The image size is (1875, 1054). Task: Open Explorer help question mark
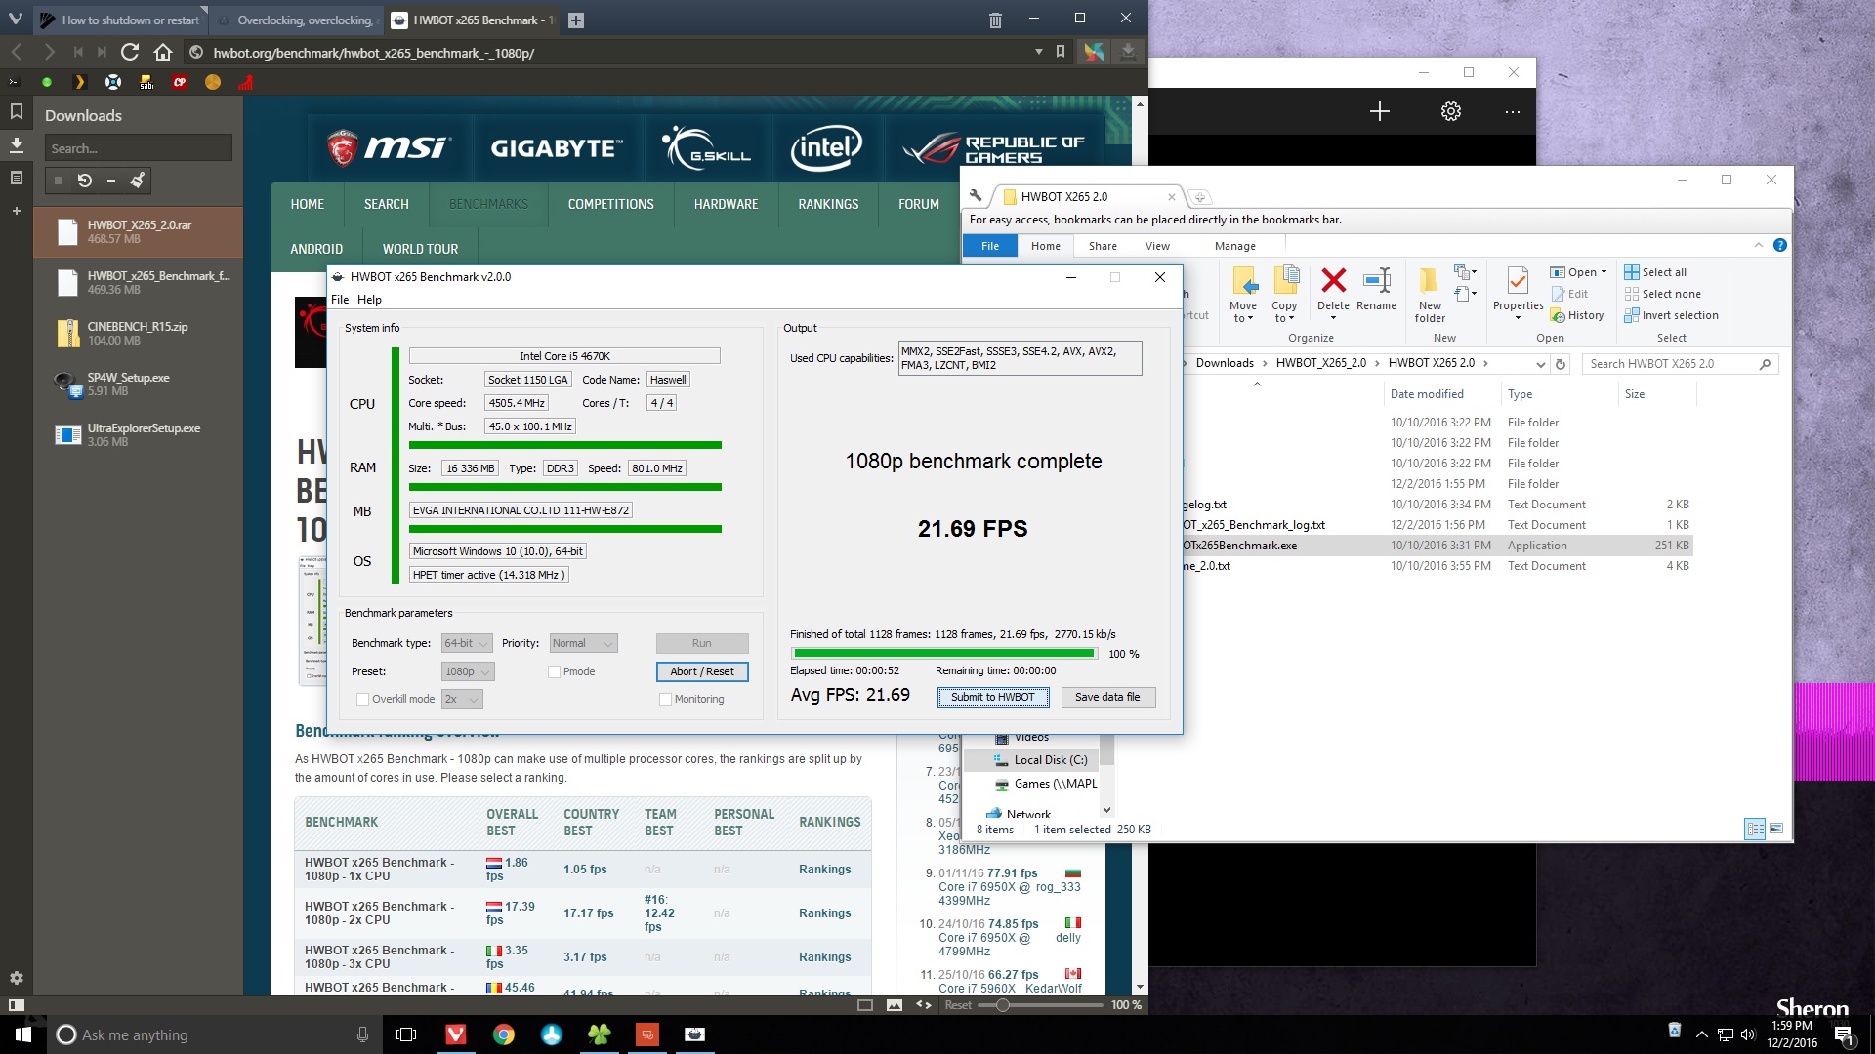[1779, 245]
